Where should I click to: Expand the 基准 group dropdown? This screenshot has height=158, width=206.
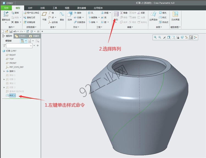(53, 27)
